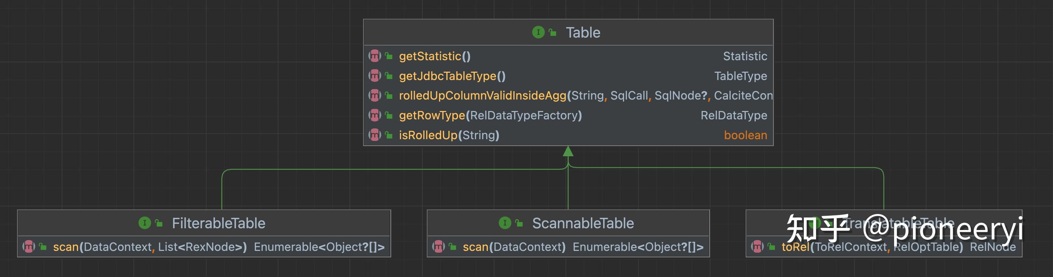The height and width of the screenshot is (277, 1053).
Task: Click the method icon beside toRel method
Action: pyautogui.click(x=757, y=247)
